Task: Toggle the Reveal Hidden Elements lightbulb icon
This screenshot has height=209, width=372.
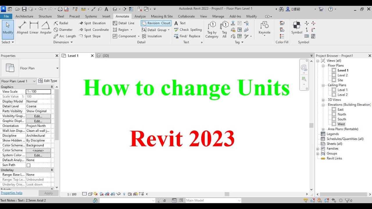Action: tap(124, 194)
